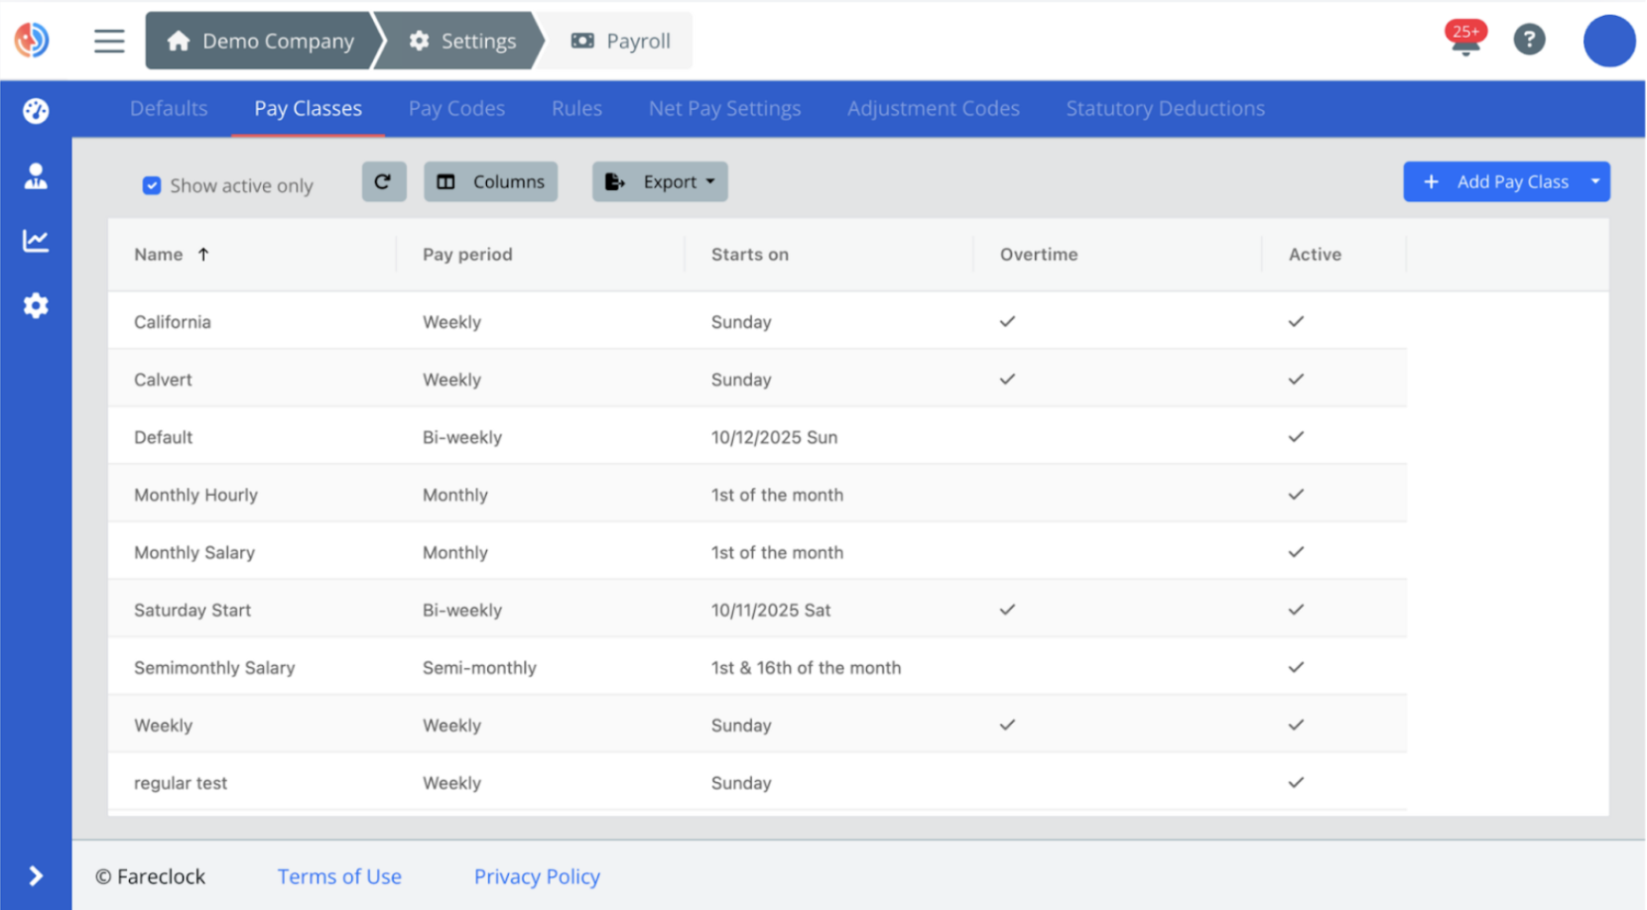
Task: Sort by the Name column header
Action: click(x=159, y=254)
